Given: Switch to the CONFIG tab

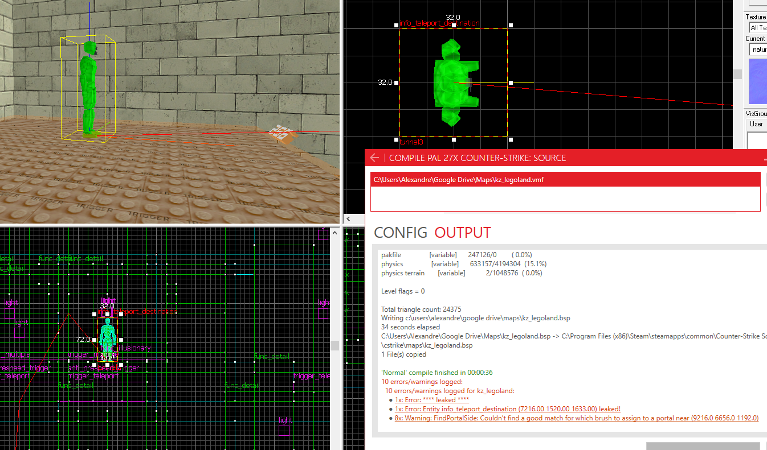Looking at the screenshot, I should 400,232.
